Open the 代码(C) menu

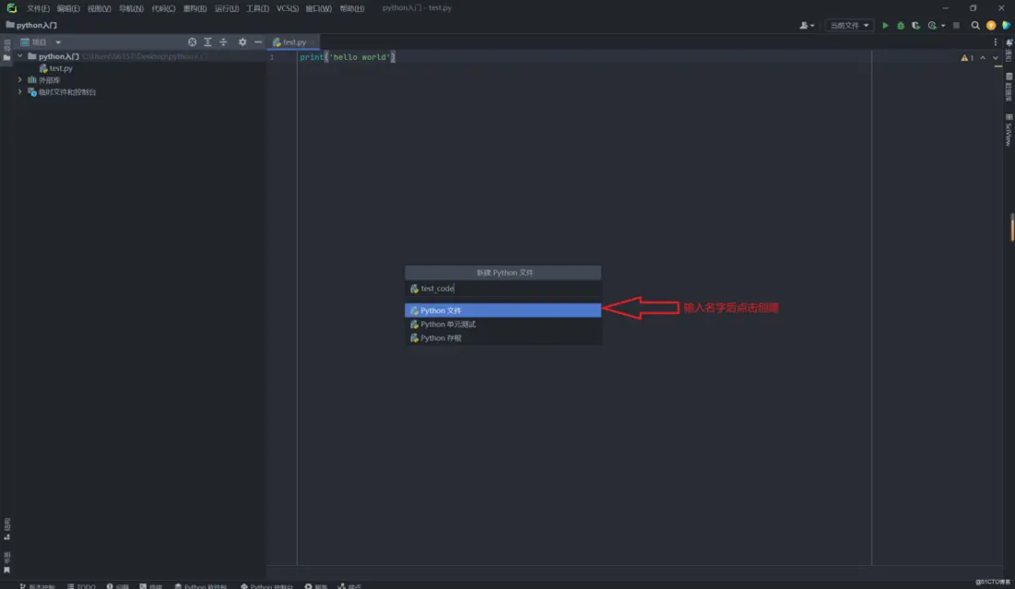point(163,8)
